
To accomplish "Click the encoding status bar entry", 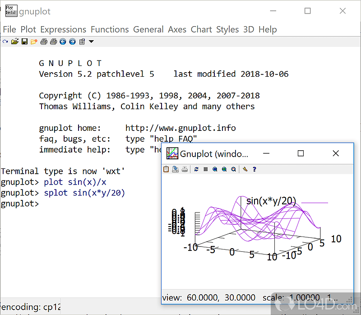I will click(31, 307).
